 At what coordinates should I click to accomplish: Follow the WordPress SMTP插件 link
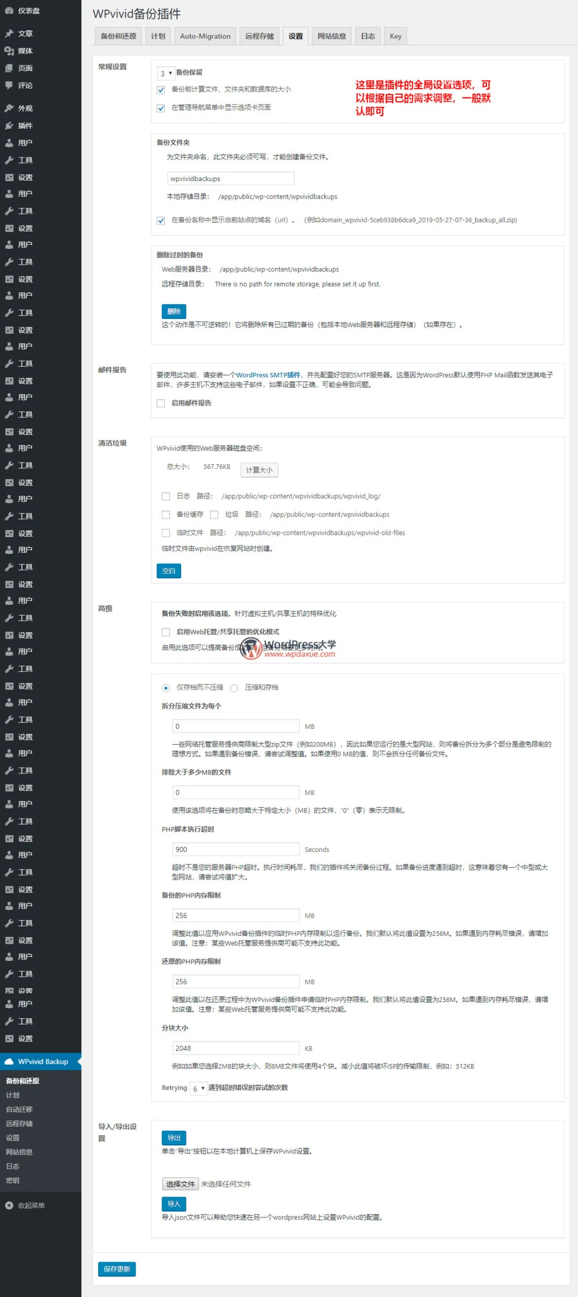[268, 375]
